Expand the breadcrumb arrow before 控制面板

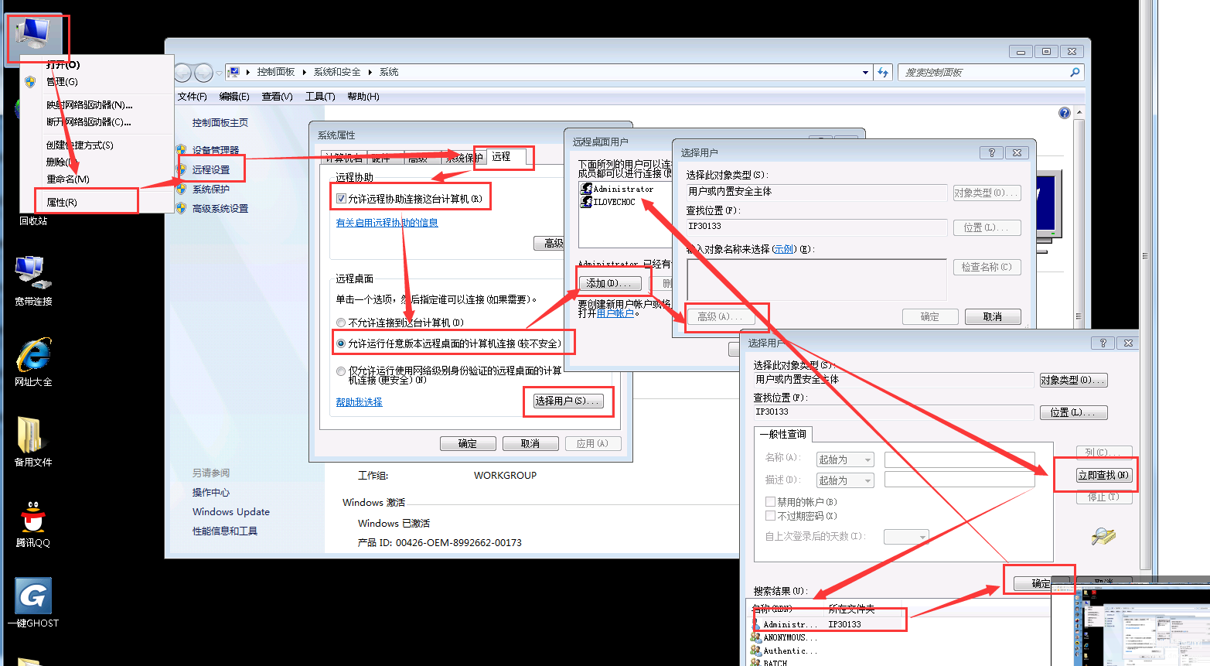248,72
